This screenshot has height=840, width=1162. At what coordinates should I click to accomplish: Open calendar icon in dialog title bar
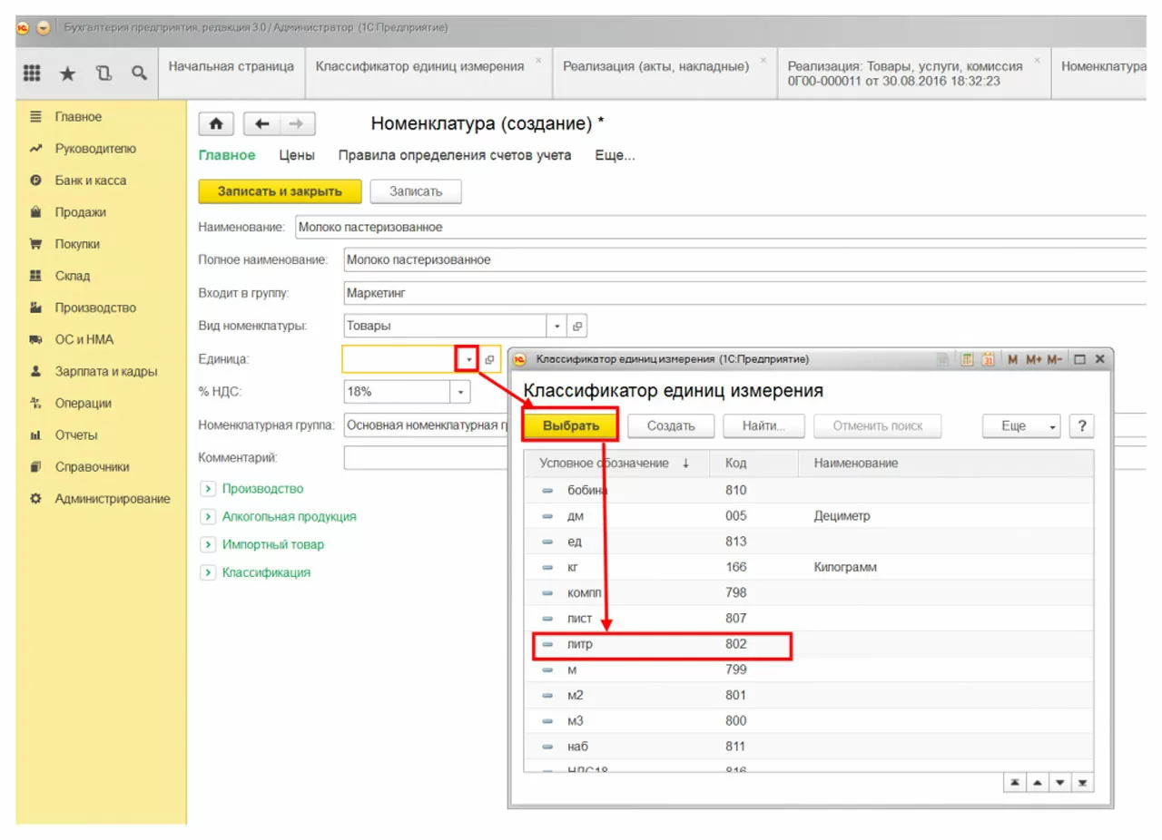pyautogui.click(x=989, y=359)
